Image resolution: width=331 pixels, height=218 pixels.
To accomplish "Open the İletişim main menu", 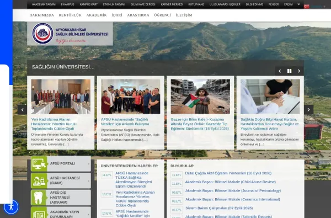I will click(x=184, y=15).
